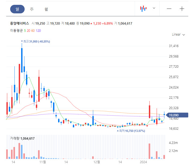Viewport: 192px width, 168px height.
Task: Zoom out with the minus button
Action: [x=169, y=9]
